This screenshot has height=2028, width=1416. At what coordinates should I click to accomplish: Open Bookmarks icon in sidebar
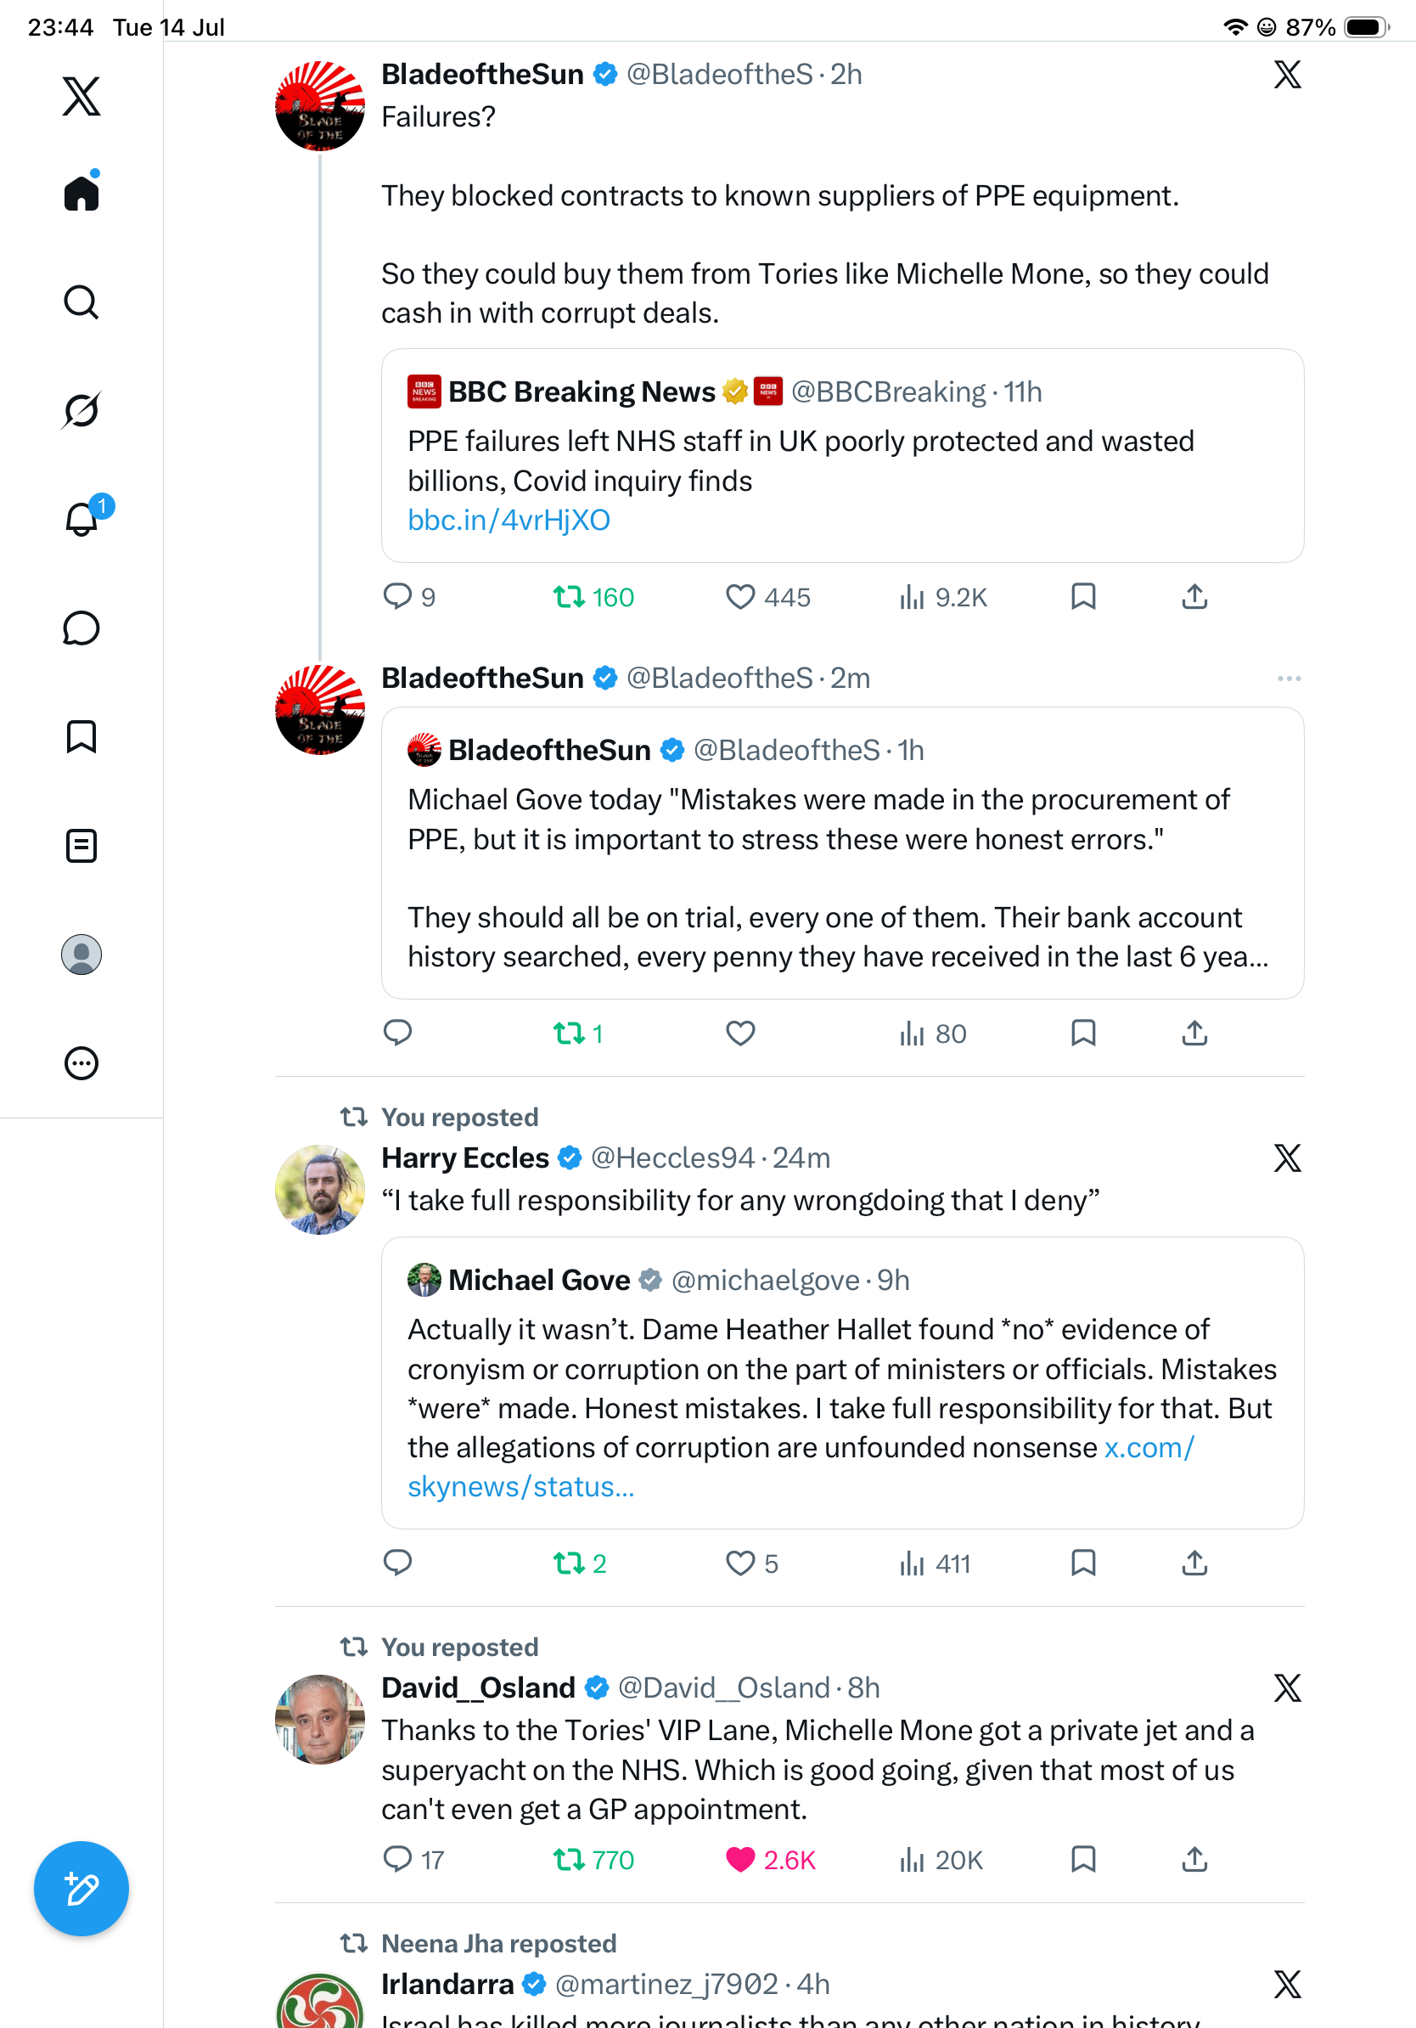(x=81, y=736)
